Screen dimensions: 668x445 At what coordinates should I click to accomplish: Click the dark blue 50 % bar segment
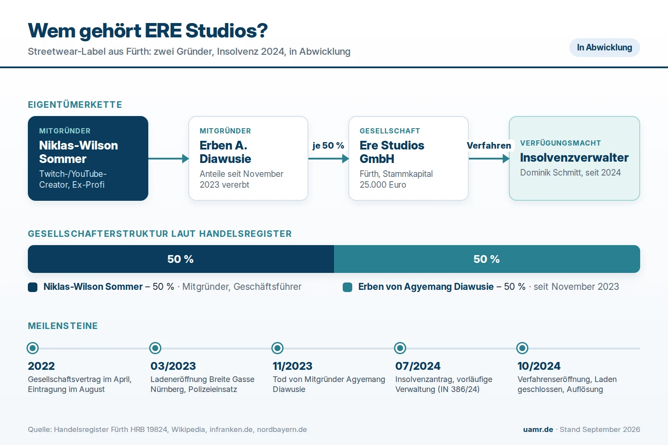[181, 259]
